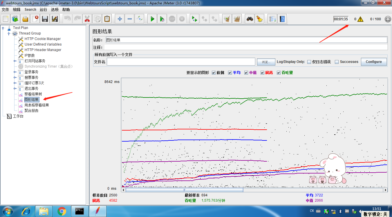This screenshot has height=217, width=392.
Task: Expand the 打开网站事务 node
Action: coord(15,61)
